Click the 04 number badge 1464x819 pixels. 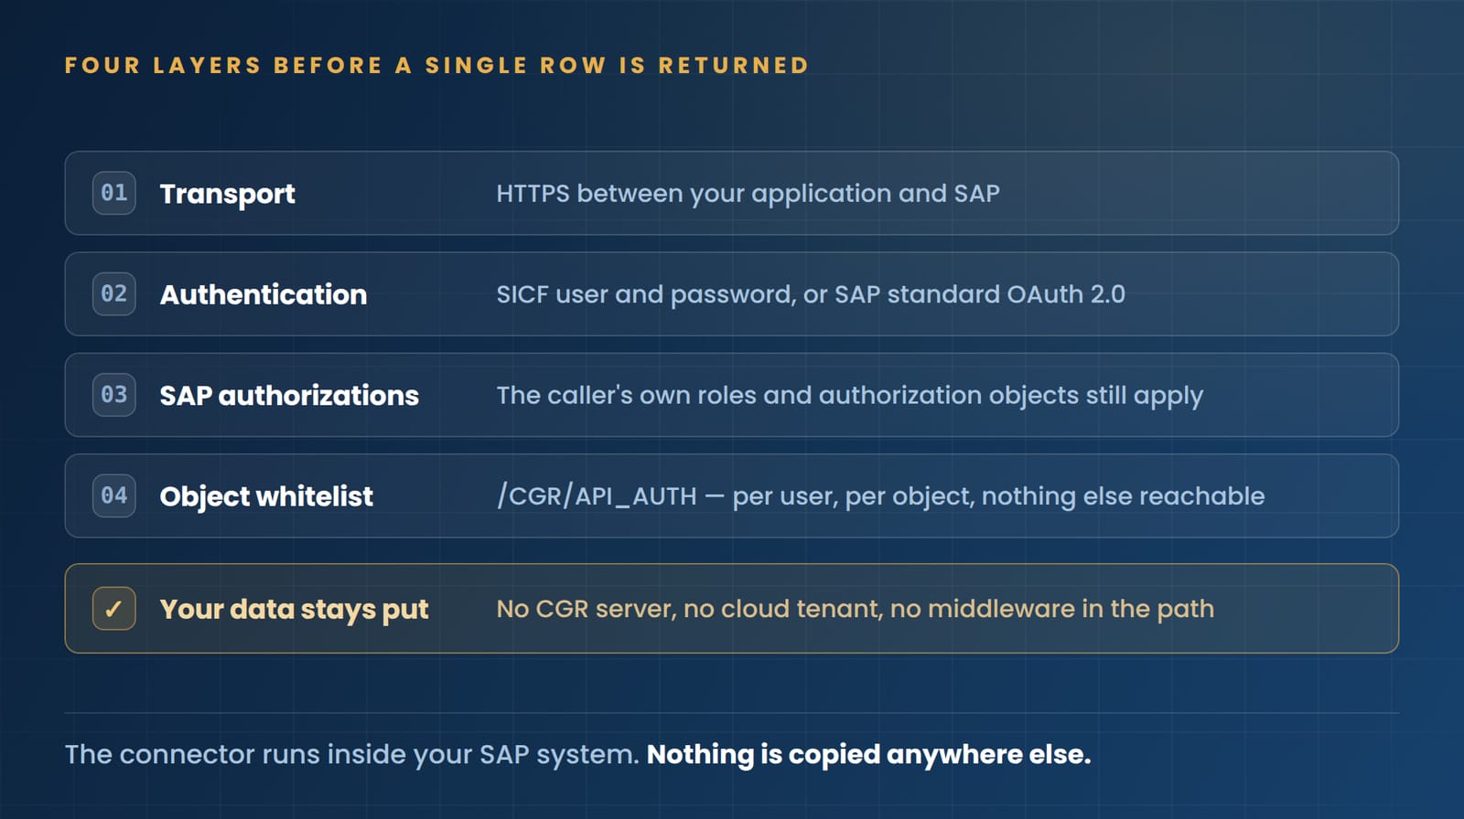(114, 495)
